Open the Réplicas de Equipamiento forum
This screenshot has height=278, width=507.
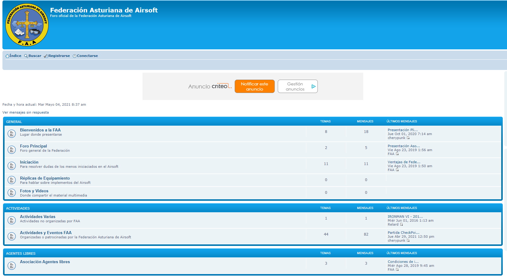[45, 178]
